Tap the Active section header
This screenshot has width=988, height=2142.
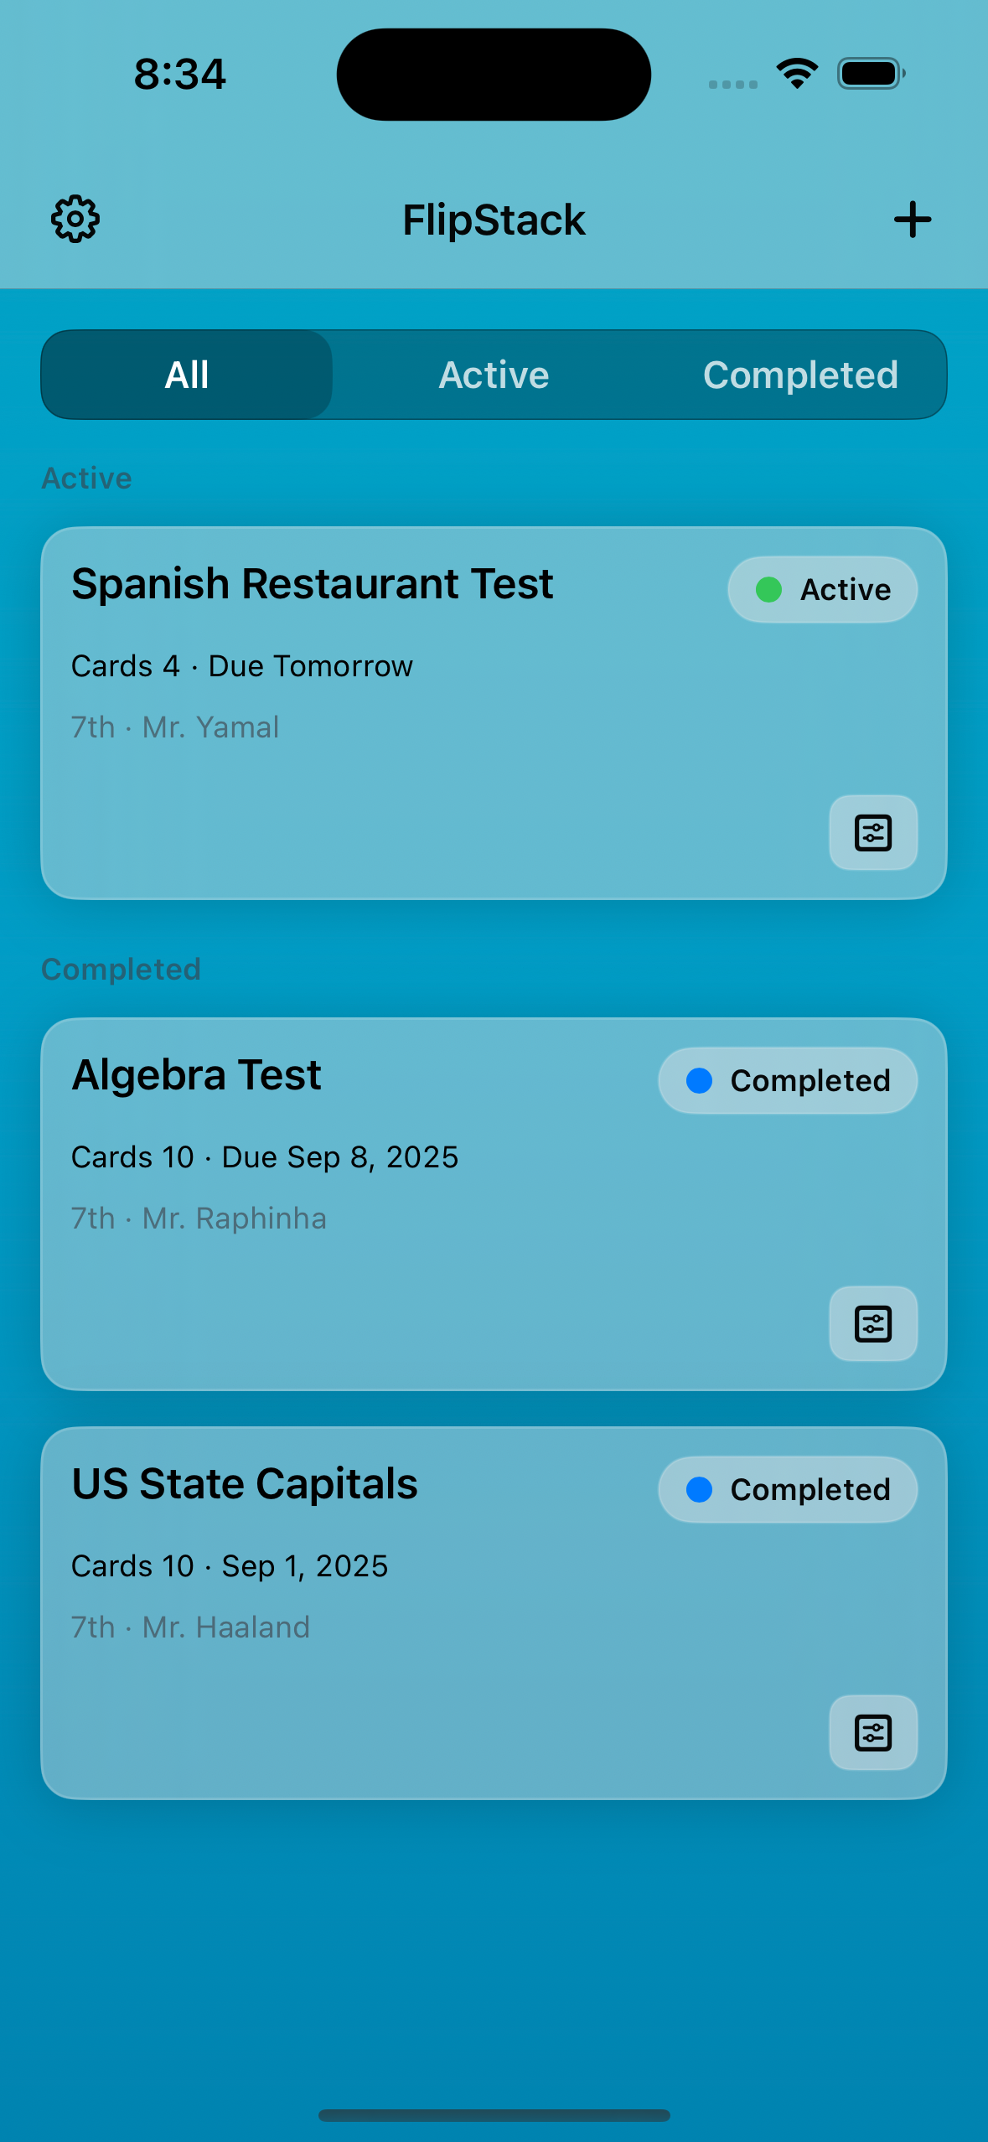(87, 479)
